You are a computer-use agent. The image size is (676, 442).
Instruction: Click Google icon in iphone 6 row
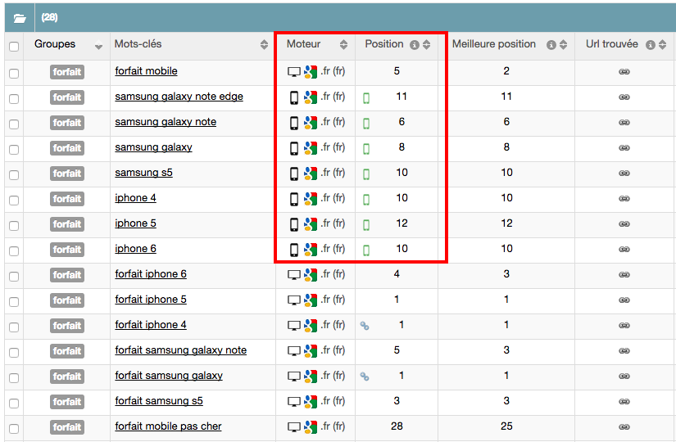click(x=311, y=250)
